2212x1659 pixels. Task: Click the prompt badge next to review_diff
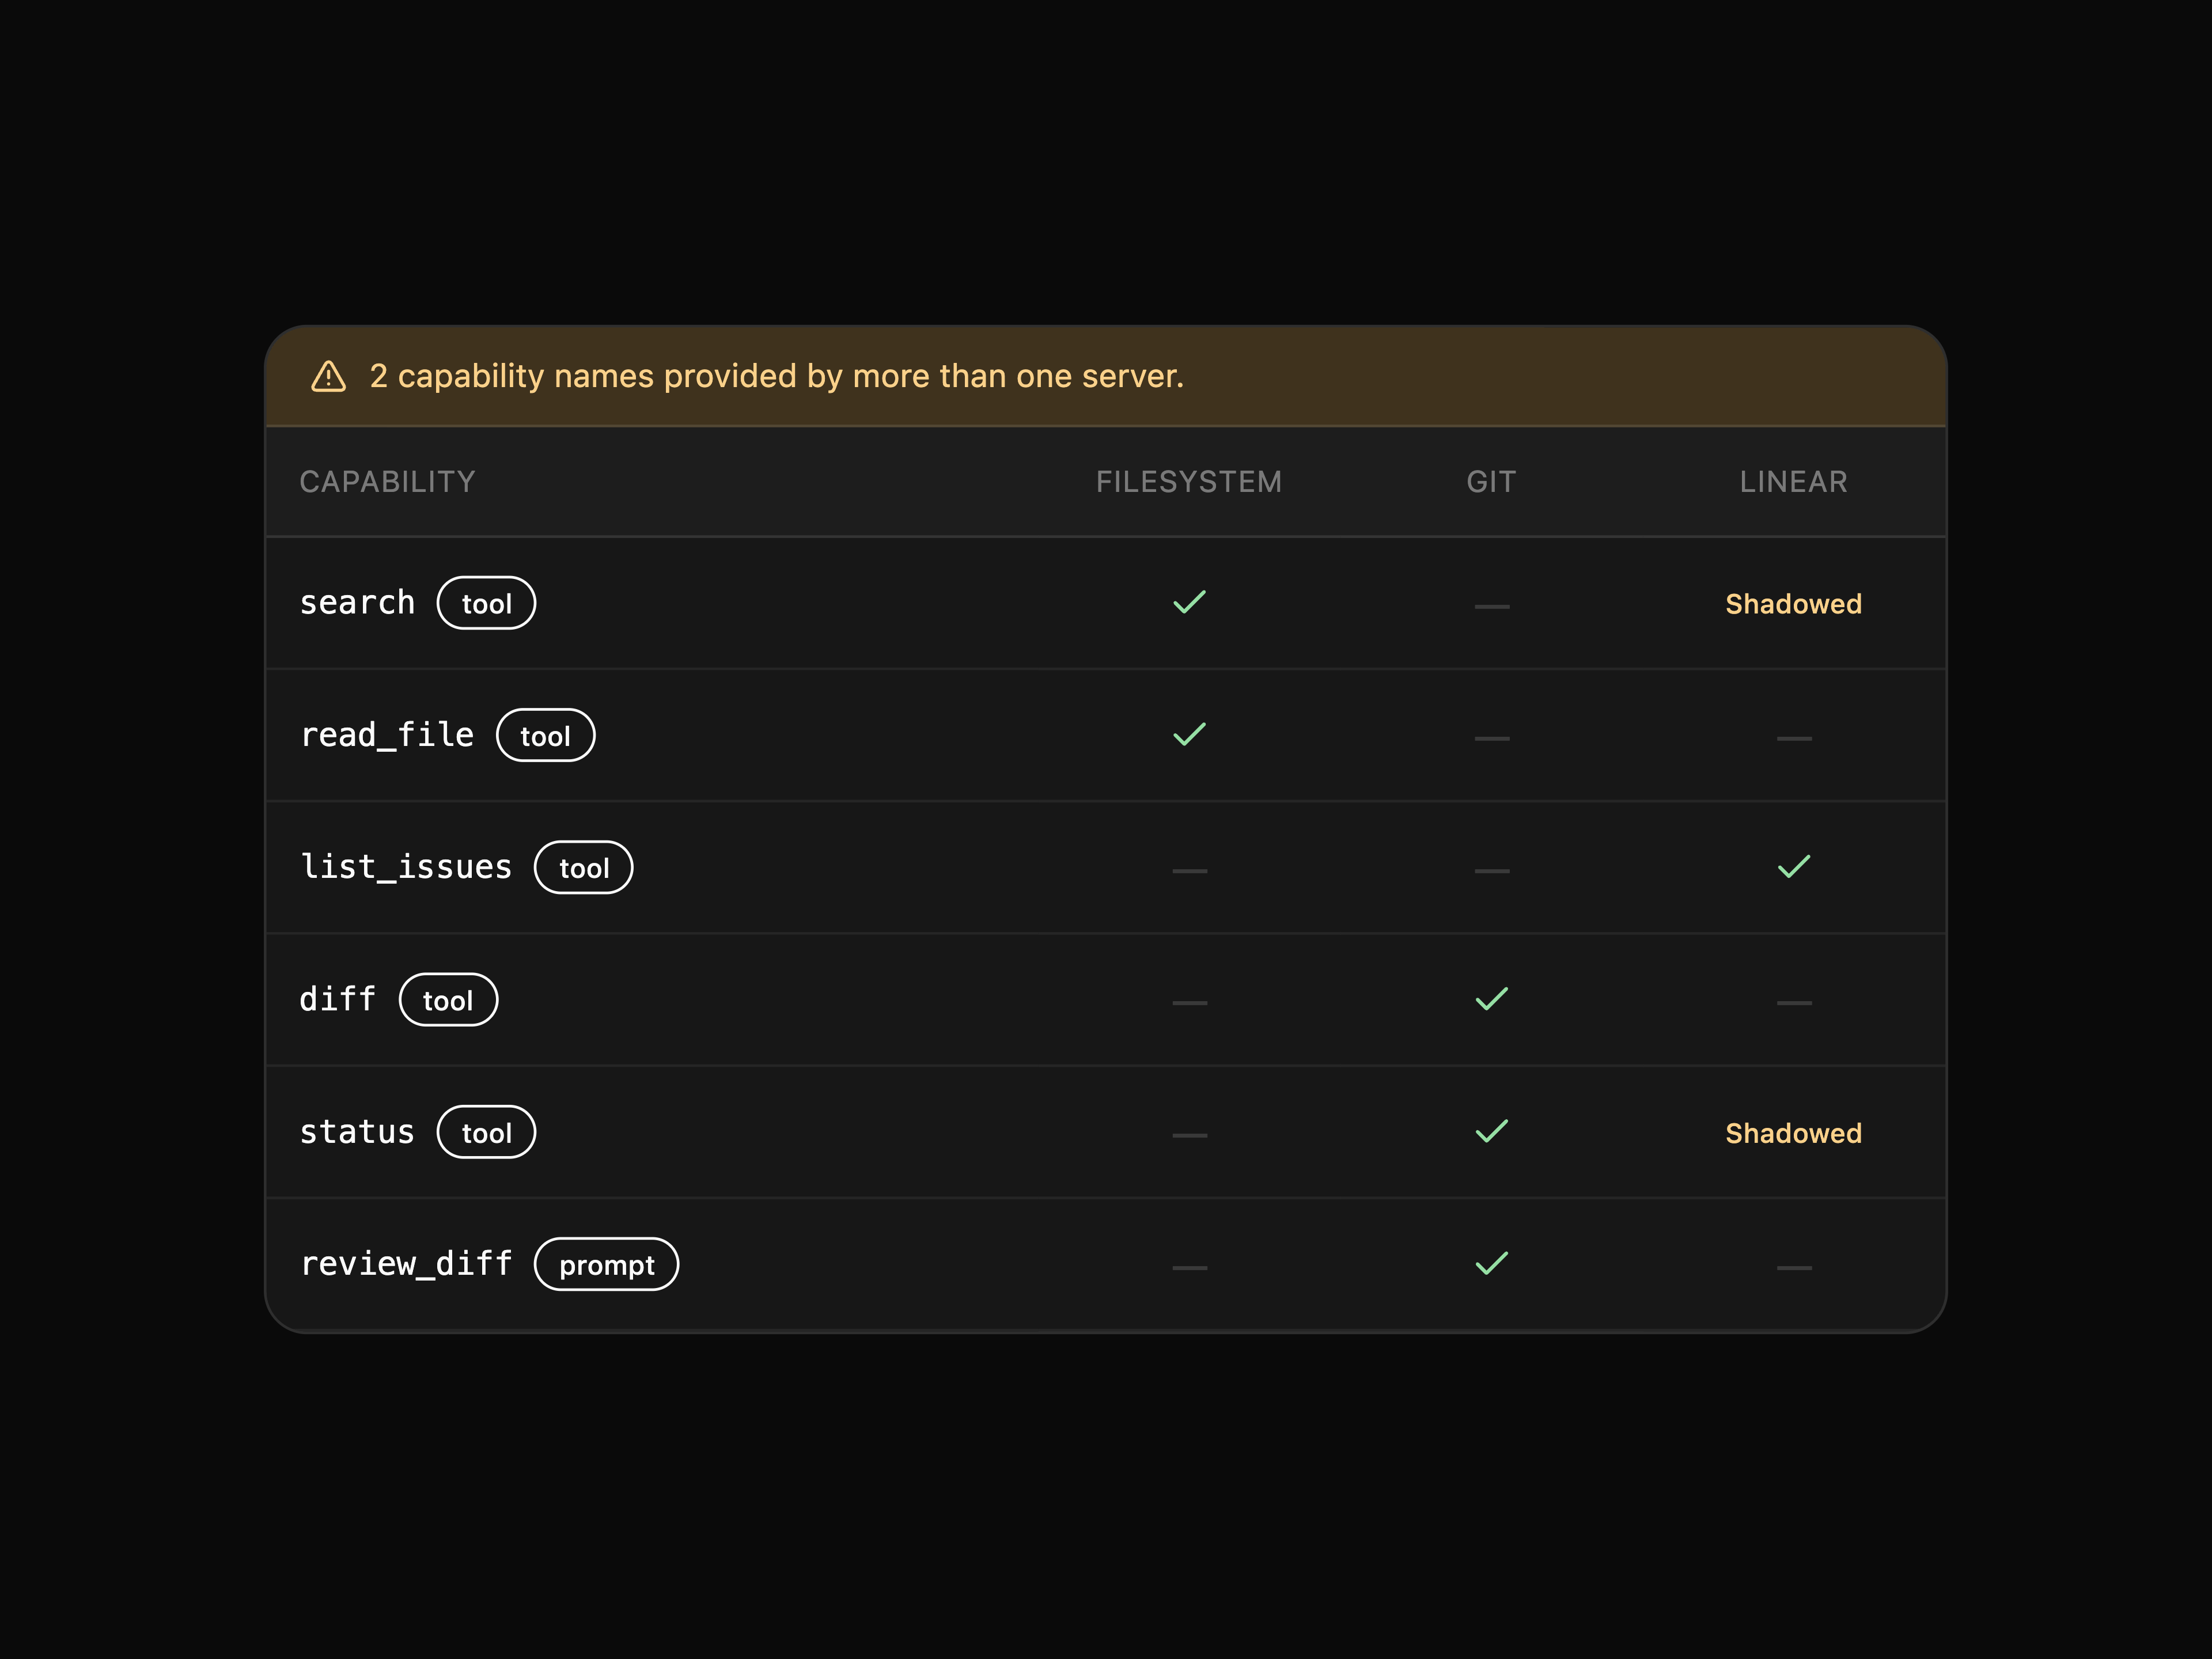click(x=606, y=1264)
